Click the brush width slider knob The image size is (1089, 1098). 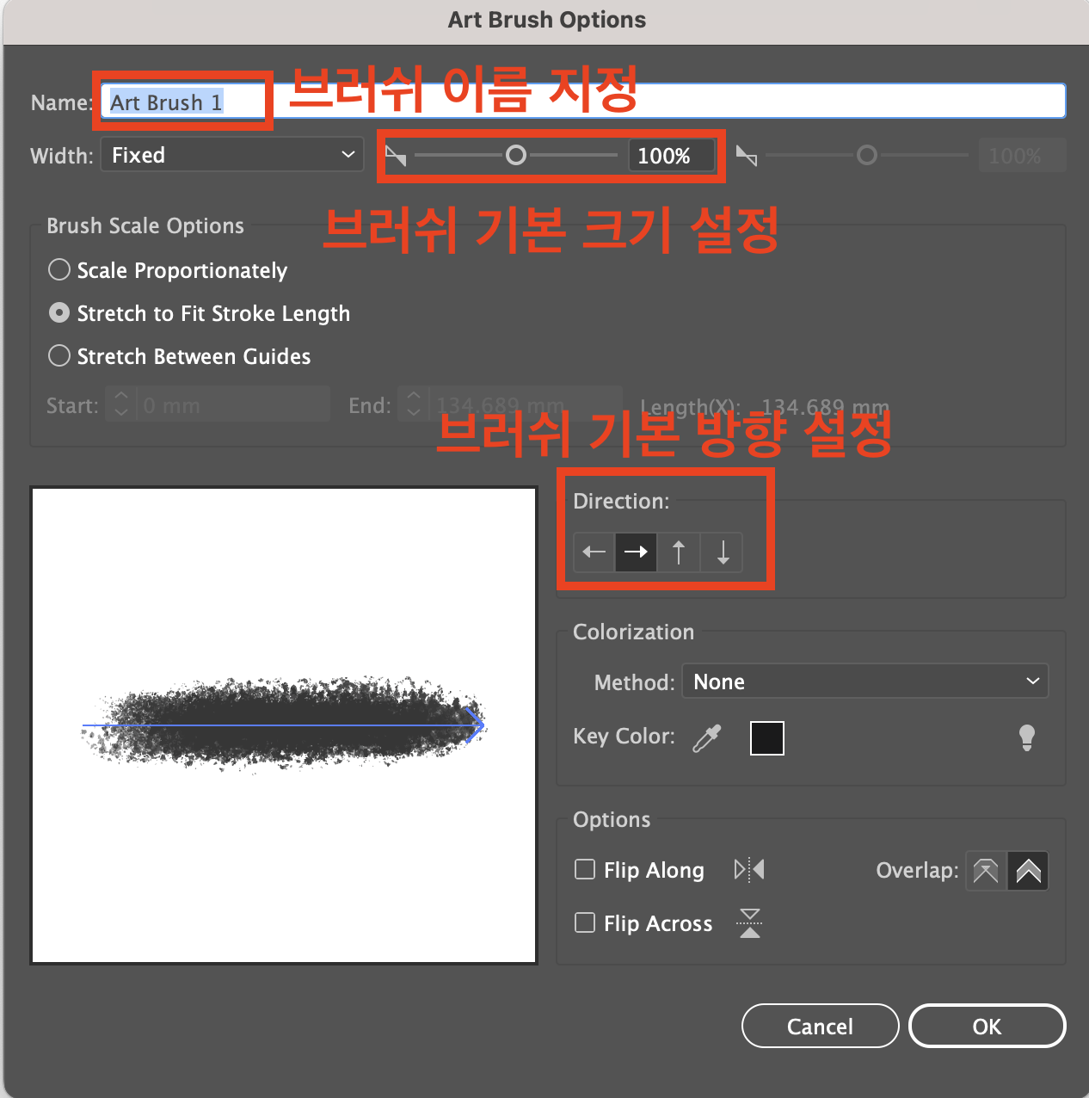516,154
